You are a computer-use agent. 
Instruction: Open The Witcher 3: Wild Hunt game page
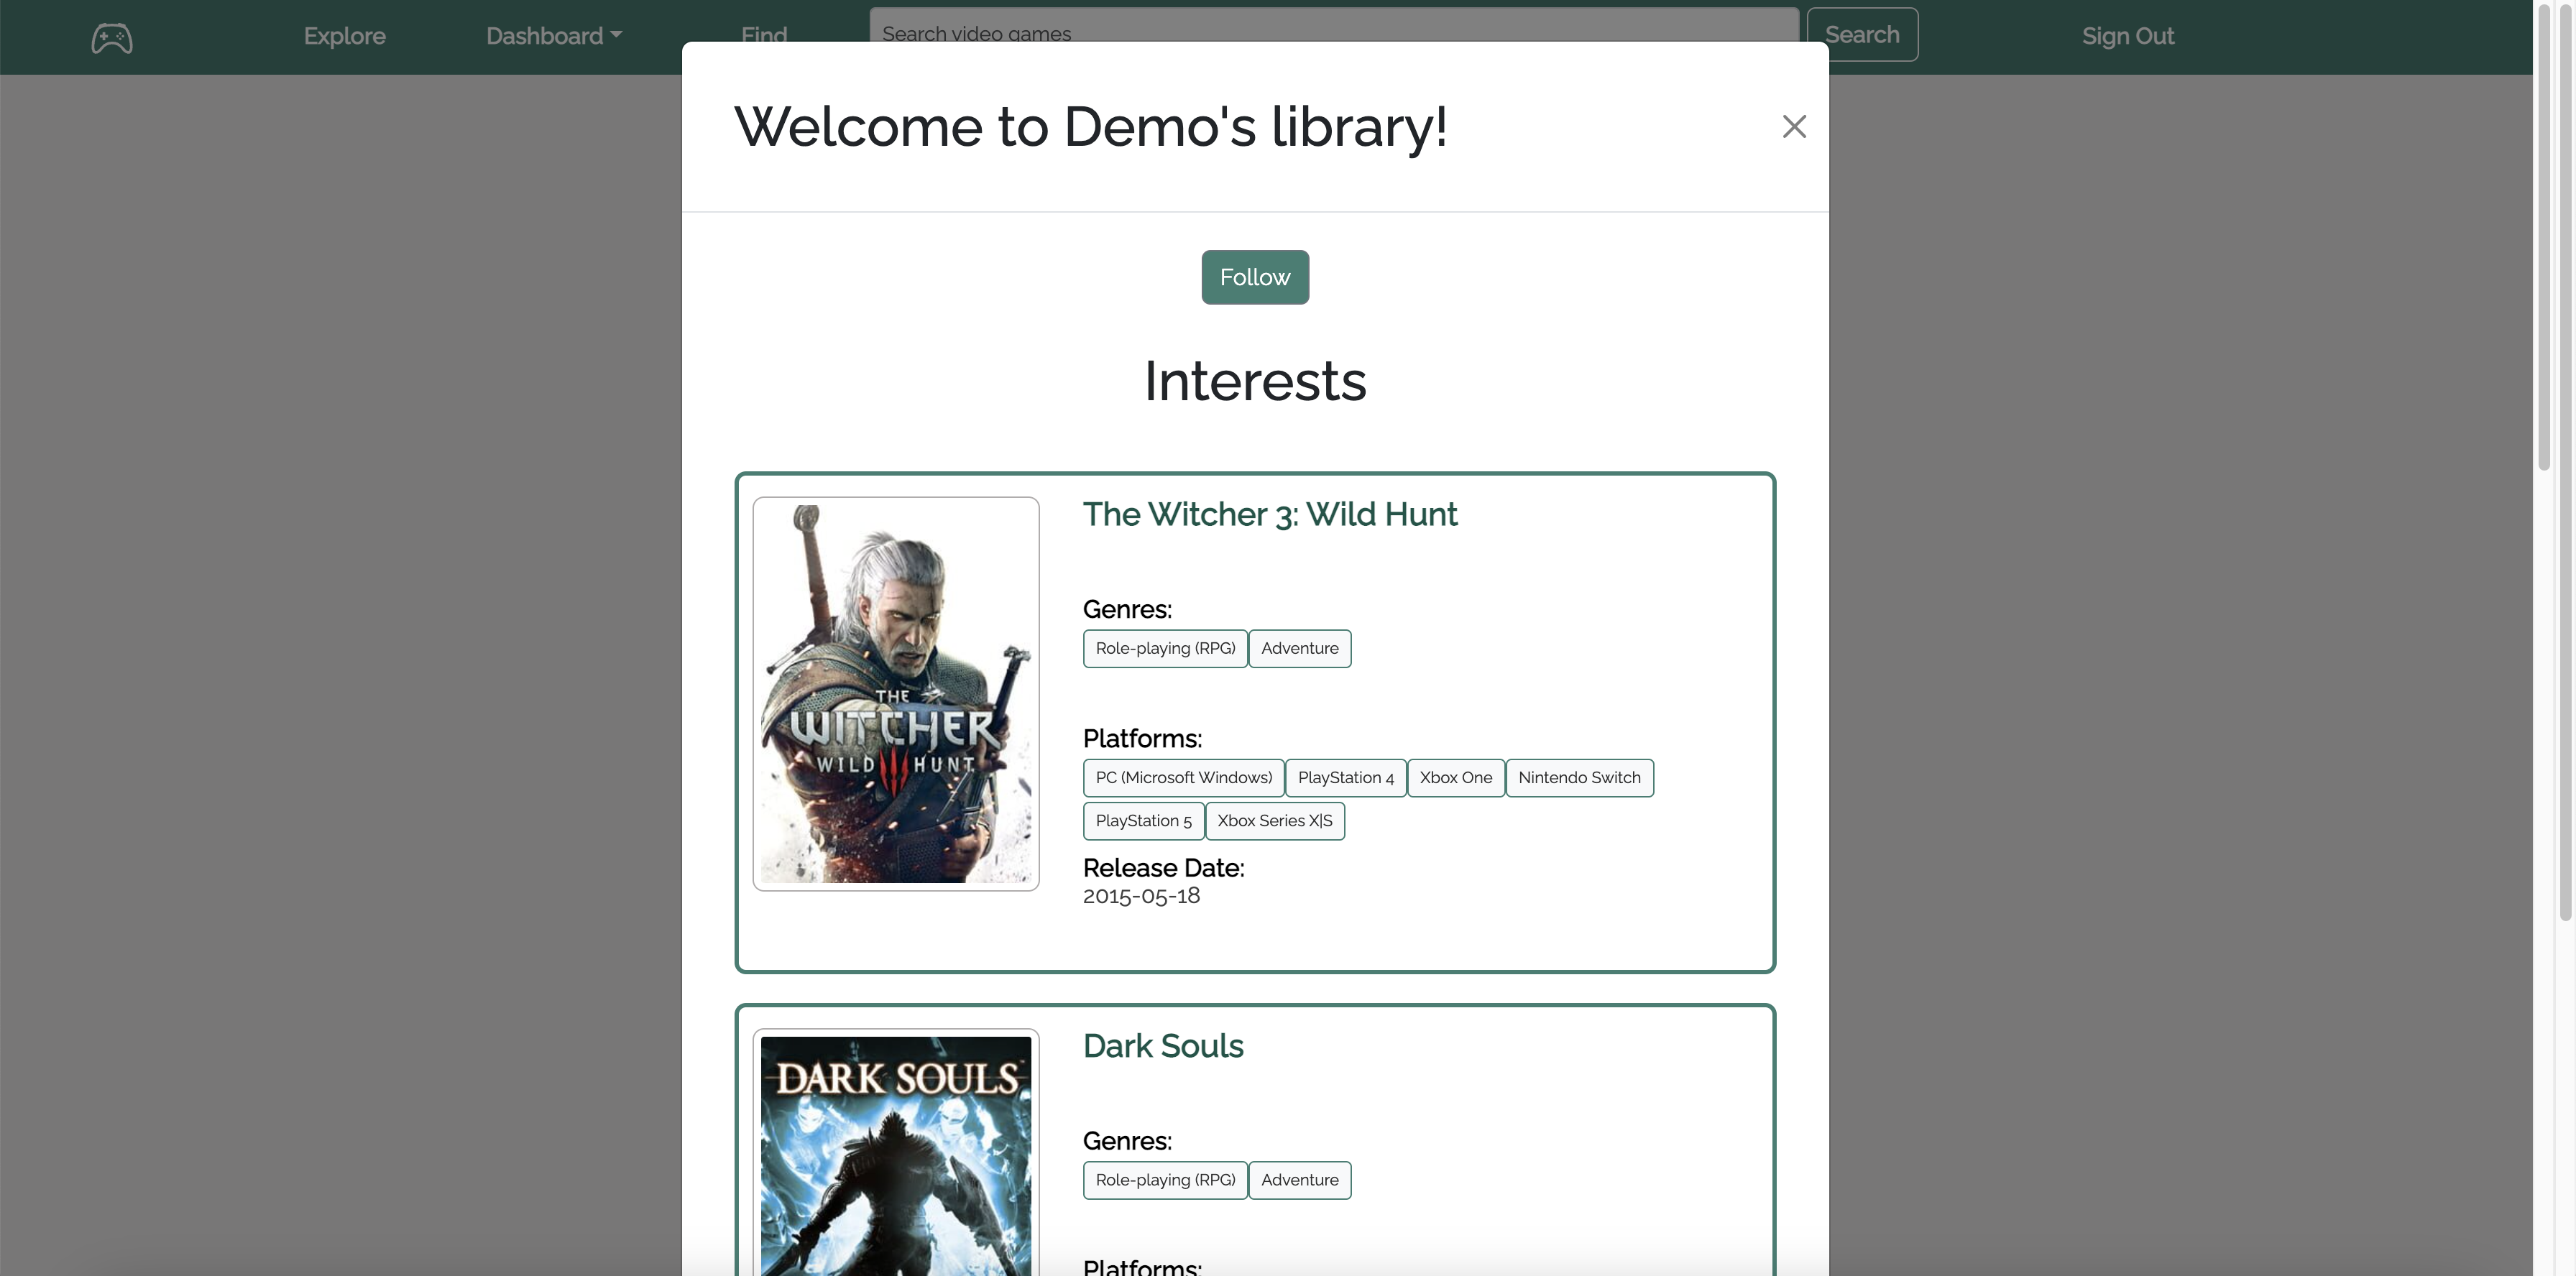[x=1270, y=514]
